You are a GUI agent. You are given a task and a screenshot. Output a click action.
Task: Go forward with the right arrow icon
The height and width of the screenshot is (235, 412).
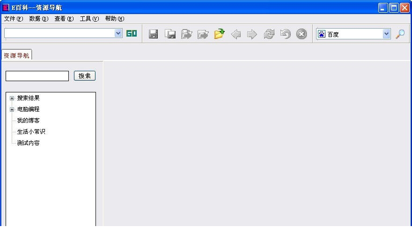pos(252,34)
